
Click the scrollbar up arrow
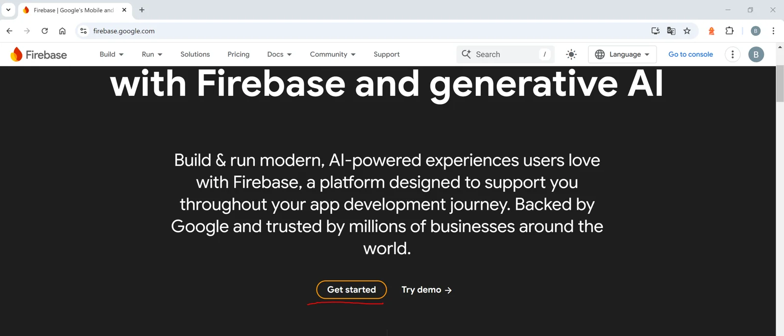point(780,47)
